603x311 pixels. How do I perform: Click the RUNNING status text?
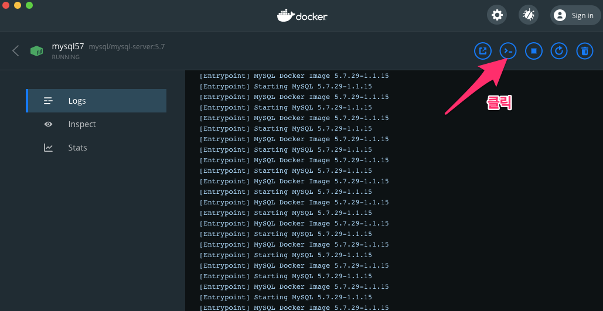click(66, 57)
